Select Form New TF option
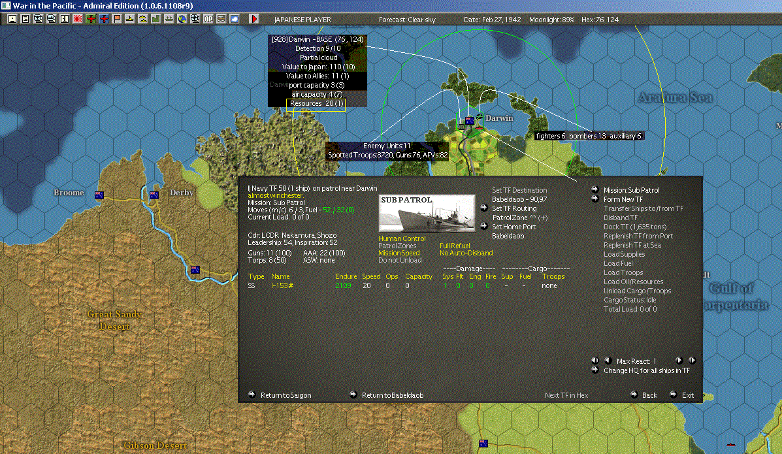The height and width of the screenshot is (454, 782). tap(623, 199)
